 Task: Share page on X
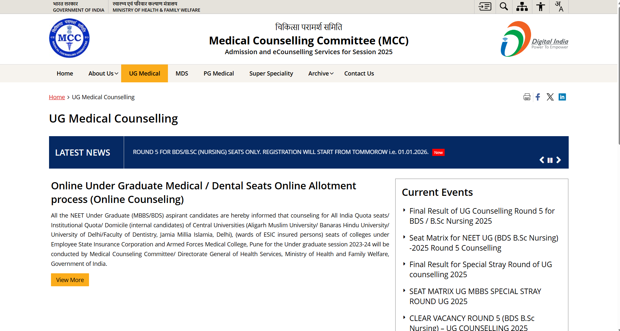(x=550, y=97)
